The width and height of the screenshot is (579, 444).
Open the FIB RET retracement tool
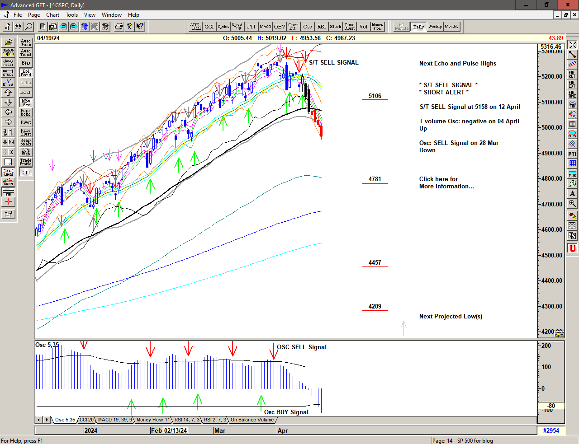tap(572, 75)
